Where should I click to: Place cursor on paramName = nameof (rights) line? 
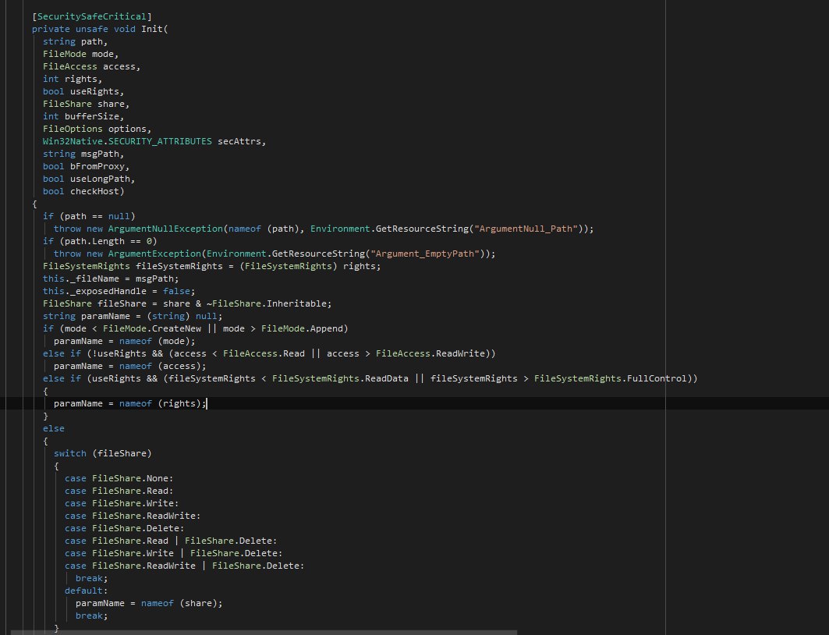[x=129, y=403]
